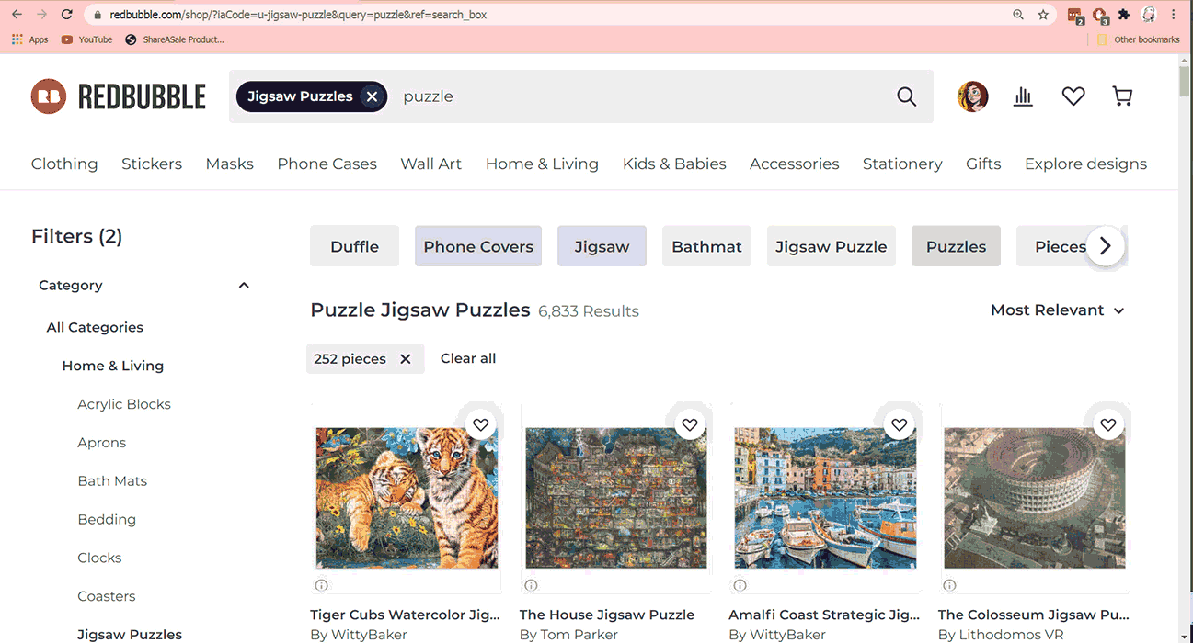Favorite The Colosseum Jigsaw Puzzle

[1108, 424]
